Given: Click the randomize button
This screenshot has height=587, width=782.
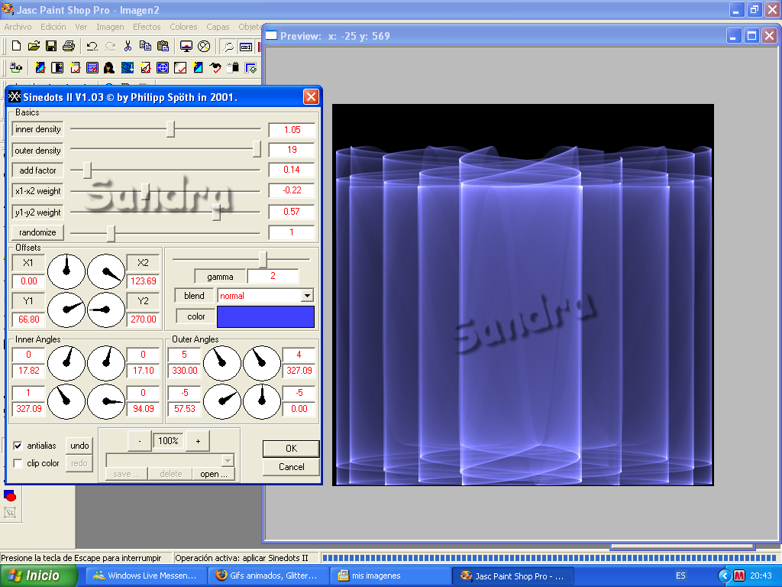Looking at the screenshot, I should pyautogui.click(x=37, y=232).
